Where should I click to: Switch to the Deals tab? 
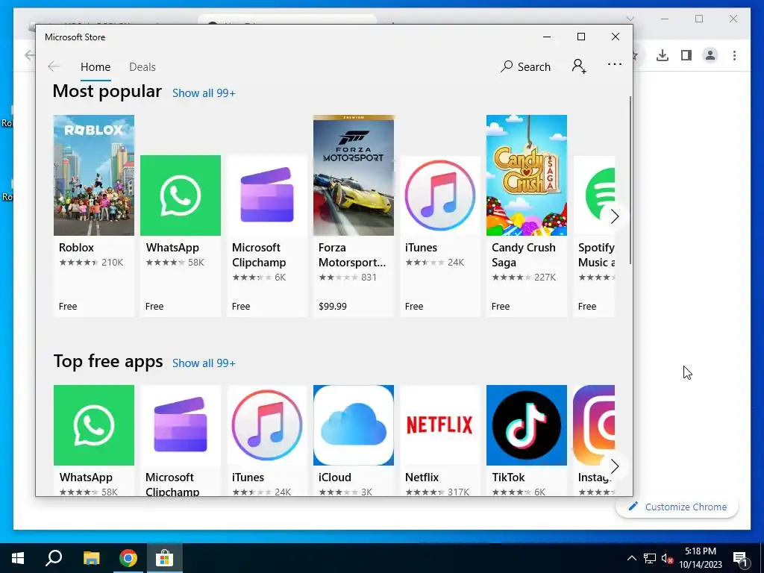(143, 66)
